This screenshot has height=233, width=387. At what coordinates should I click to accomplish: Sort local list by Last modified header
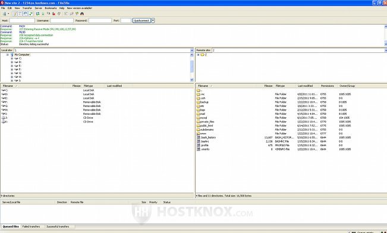coord(114,86)
